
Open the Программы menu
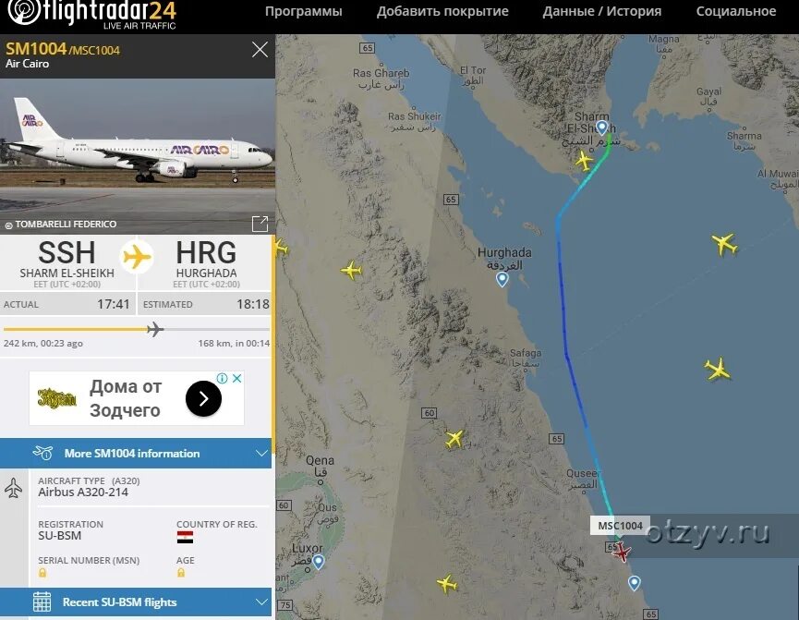pyautogui.click(x=304, y=11)
